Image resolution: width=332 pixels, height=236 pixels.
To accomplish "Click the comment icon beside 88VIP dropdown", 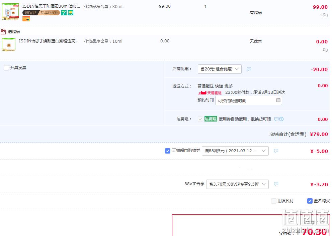I will pyautogui.click(x=276, y=184).
